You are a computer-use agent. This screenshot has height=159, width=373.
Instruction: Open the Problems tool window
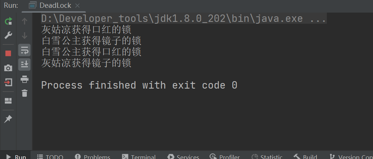[92, 157]
